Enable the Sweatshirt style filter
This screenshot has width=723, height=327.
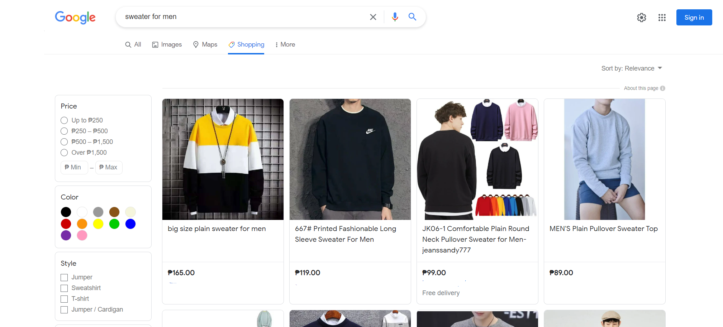point(64,288)
